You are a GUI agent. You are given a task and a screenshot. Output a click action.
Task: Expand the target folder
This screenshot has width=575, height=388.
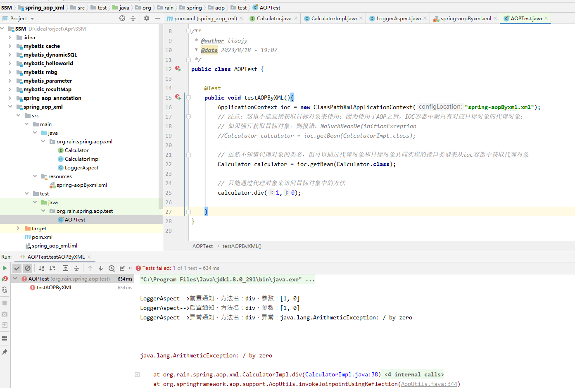[18, 228]
